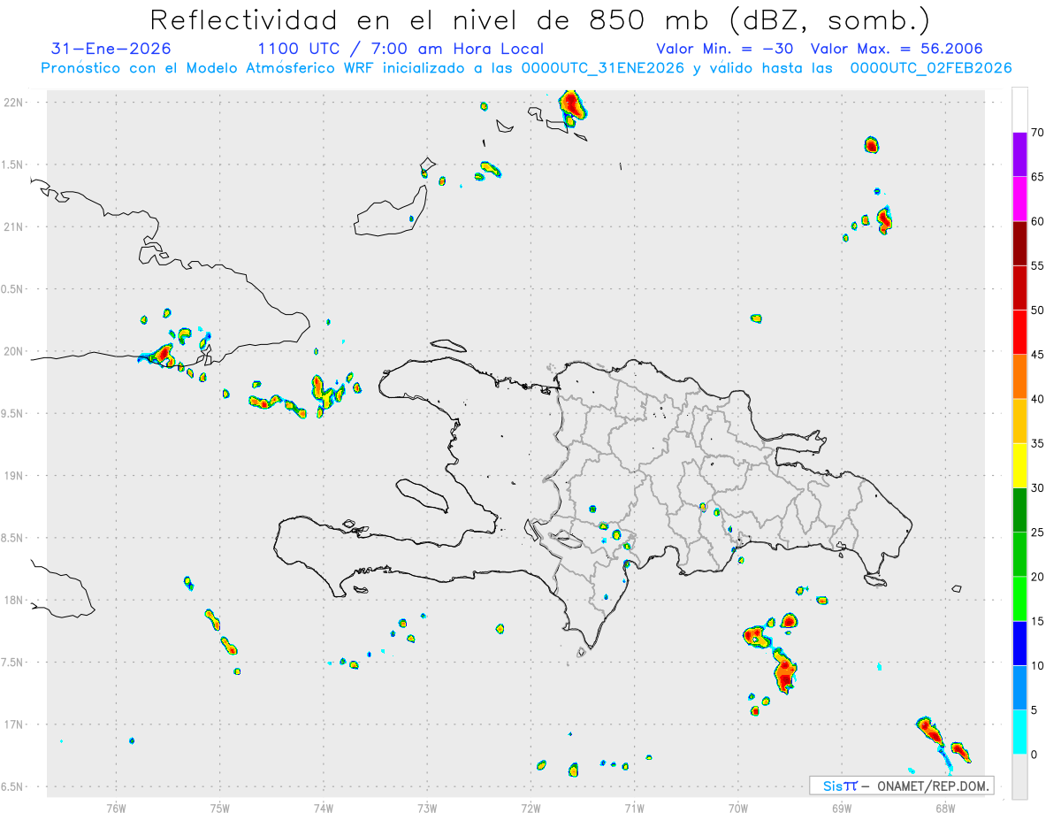Click the 'Valor Min. = -30' readout
This screenshot has width=1061, height=820.
coord(727,49)
